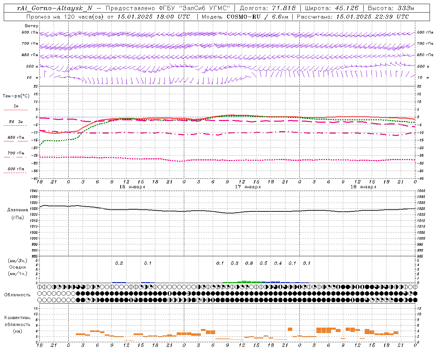This screenshot has height=348, width=435.
Task: Click the (мм/3ч.) precipitation unit label
Action: (x=18, y=261)
